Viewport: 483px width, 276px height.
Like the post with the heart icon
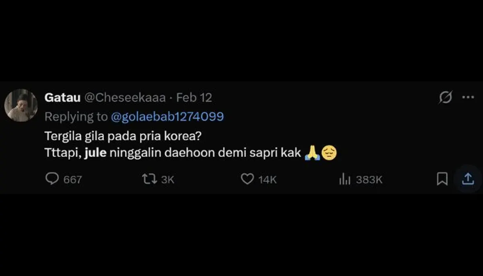247,179
